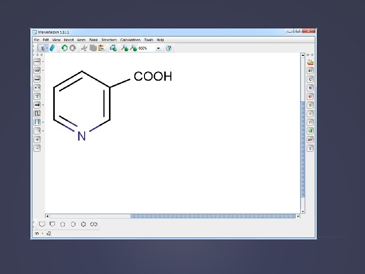Image resolution: width=365 pixels, height=274 pixels.
Task: Click the first magnifier zoom icon
Action: point(125,48)
